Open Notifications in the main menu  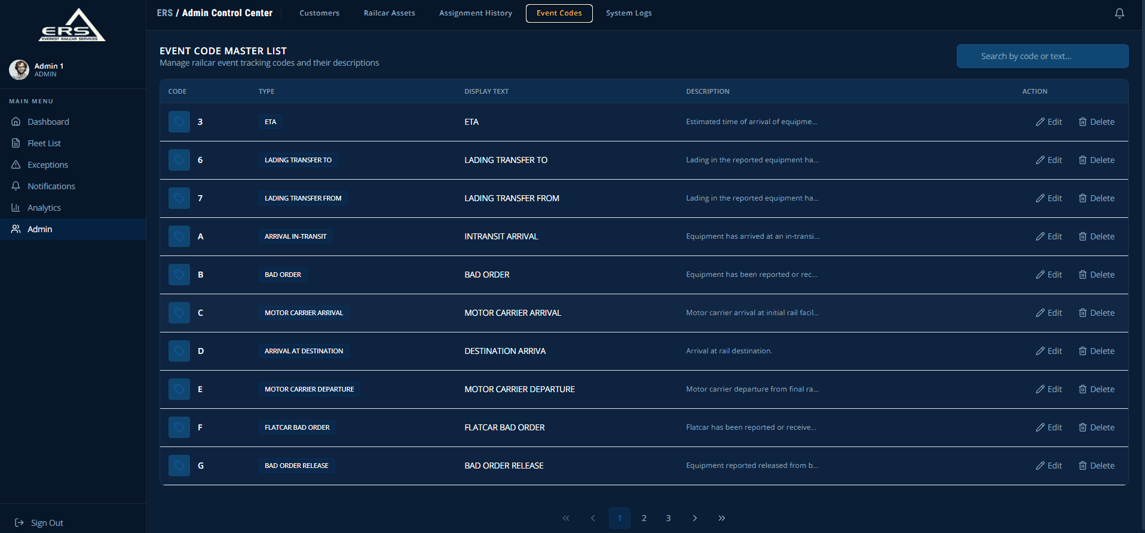(x=73, y=186)
